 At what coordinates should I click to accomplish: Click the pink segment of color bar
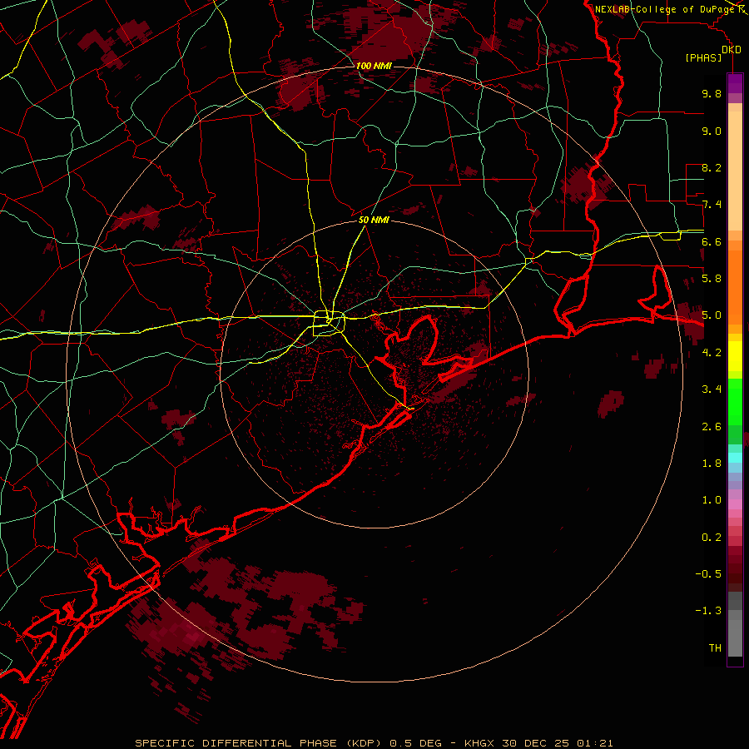[x=735, y=504]
